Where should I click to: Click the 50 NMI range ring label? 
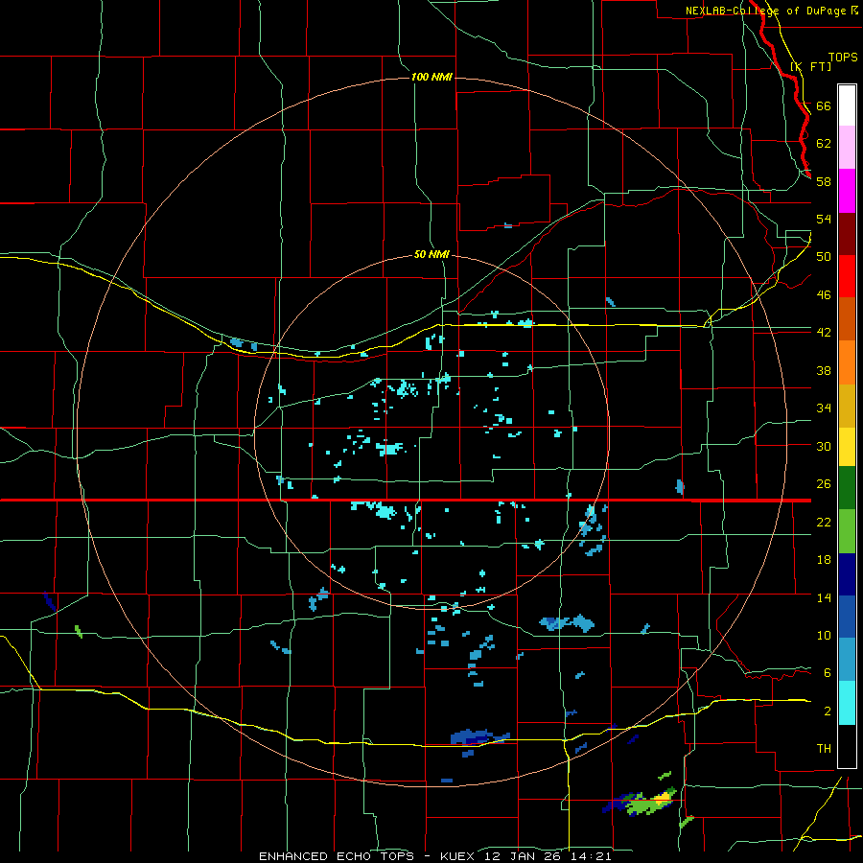coord(431,255)
